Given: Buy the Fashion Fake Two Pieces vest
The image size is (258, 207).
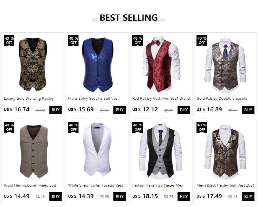Looking at the screenshot, I should pos(184,196).
